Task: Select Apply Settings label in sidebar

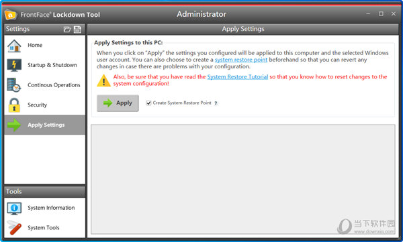Action: [46, 125]
